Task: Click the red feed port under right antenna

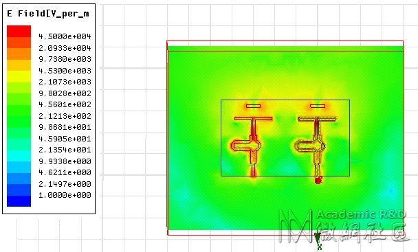Action: (318, 181)
